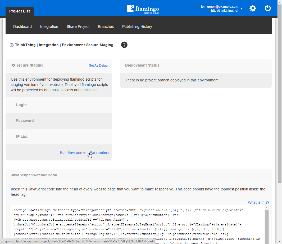Click the flamingo GoMobile logo
Viewport: 282px width, 244px height.
(x=143, y=9)
